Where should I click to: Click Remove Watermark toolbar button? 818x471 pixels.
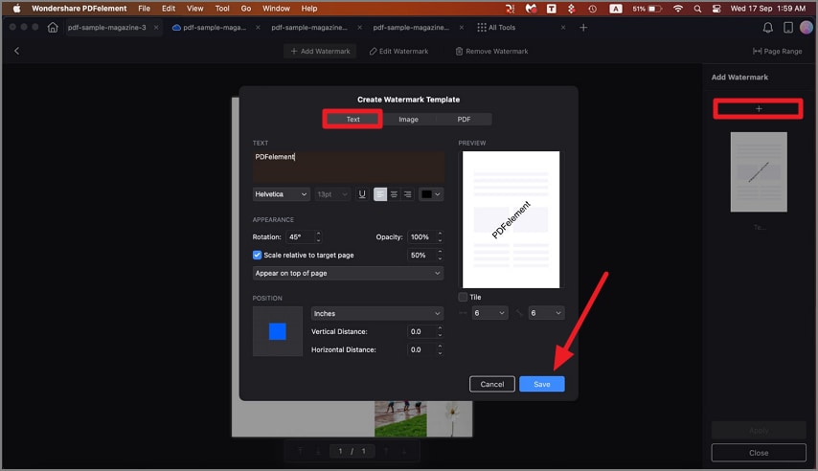click(x=491, y=51)
